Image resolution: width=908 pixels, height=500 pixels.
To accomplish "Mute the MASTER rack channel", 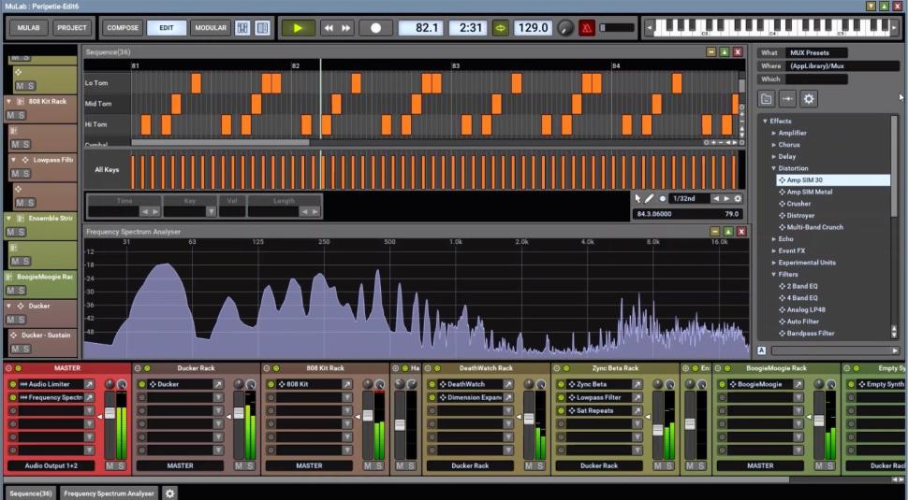I will [110, 465].
